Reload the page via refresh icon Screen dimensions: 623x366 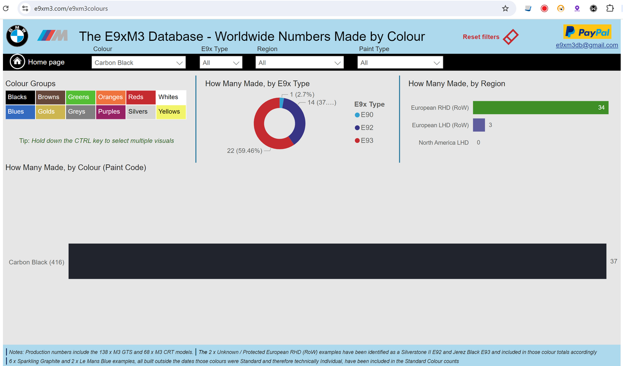click(6, 8)
